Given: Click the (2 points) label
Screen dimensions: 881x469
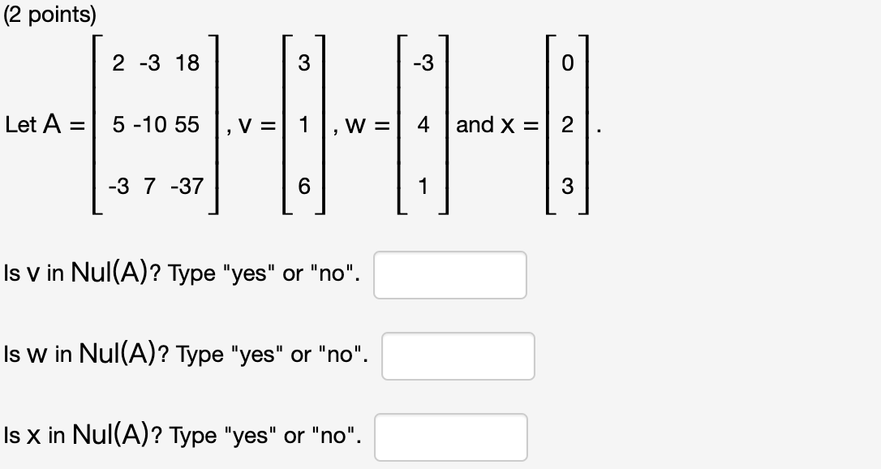Looking at the screenshot, I should tap(50, 13).
